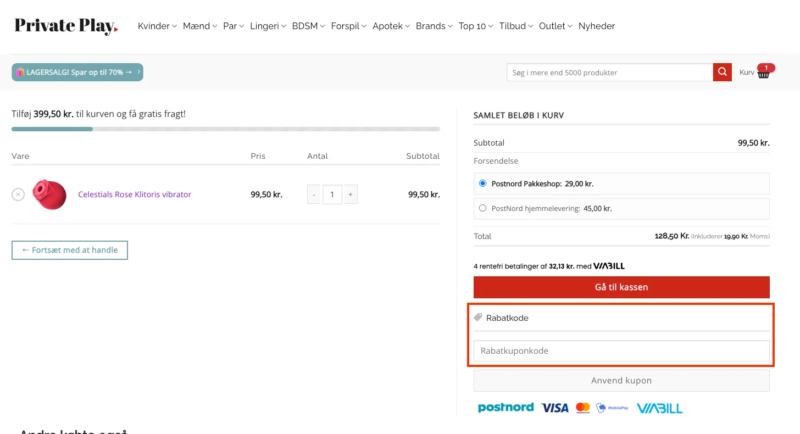
Task: Open the shopping basket icon
Action: 763,73
